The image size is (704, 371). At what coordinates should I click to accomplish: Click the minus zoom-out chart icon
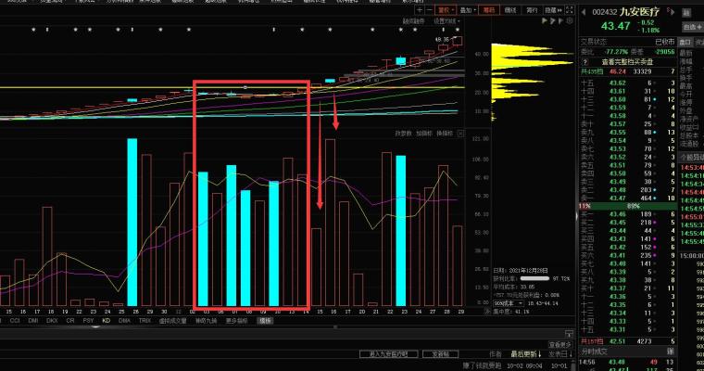point(428,10)
